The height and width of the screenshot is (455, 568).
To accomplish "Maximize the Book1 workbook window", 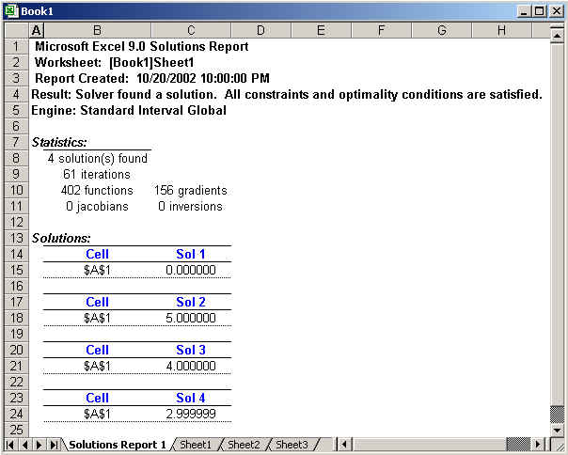I will [x=540, y=10].
